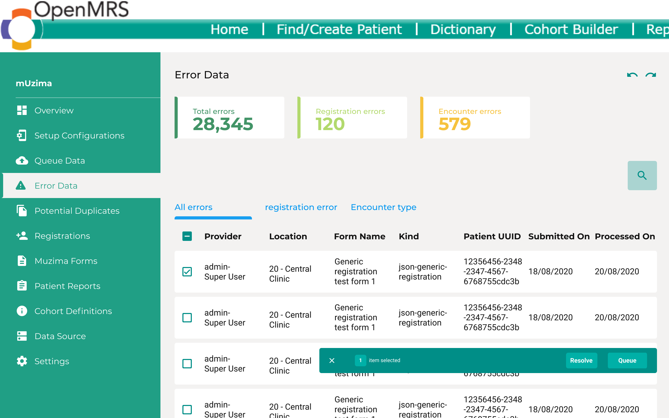Open the Registrations sidebar link

point(62,236)
